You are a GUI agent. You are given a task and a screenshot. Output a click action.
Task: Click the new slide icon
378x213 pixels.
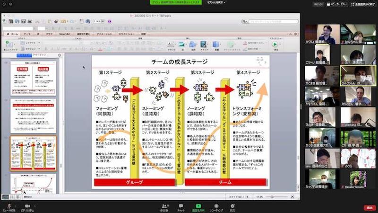[9, 44]
